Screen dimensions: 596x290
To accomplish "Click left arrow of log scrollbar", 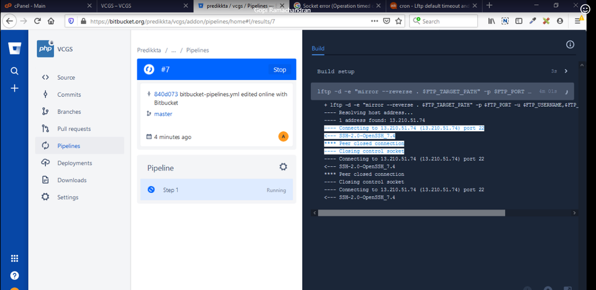I will coord(314,213).
